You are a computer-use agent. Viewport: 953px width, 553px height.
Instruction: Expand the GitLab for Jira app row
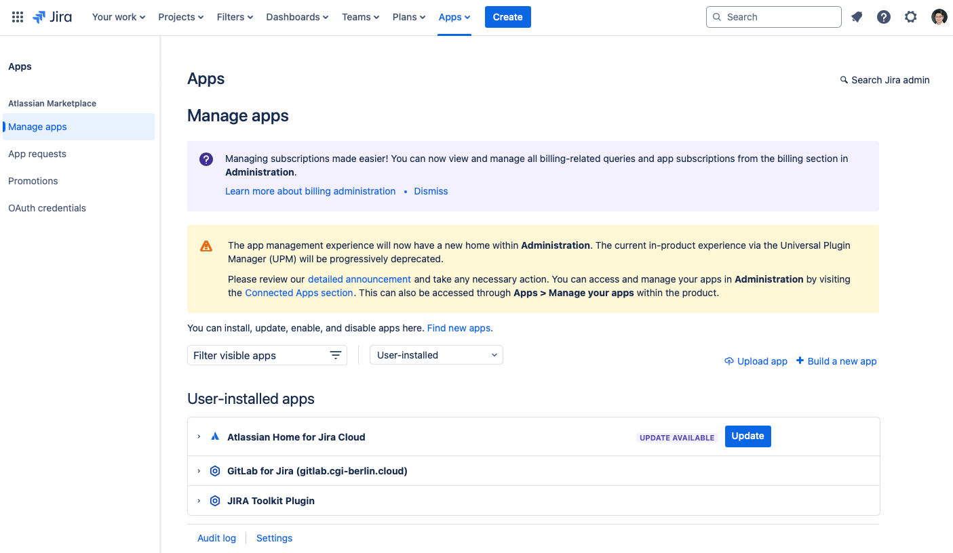pyautogui.click(x=199, y=471)
